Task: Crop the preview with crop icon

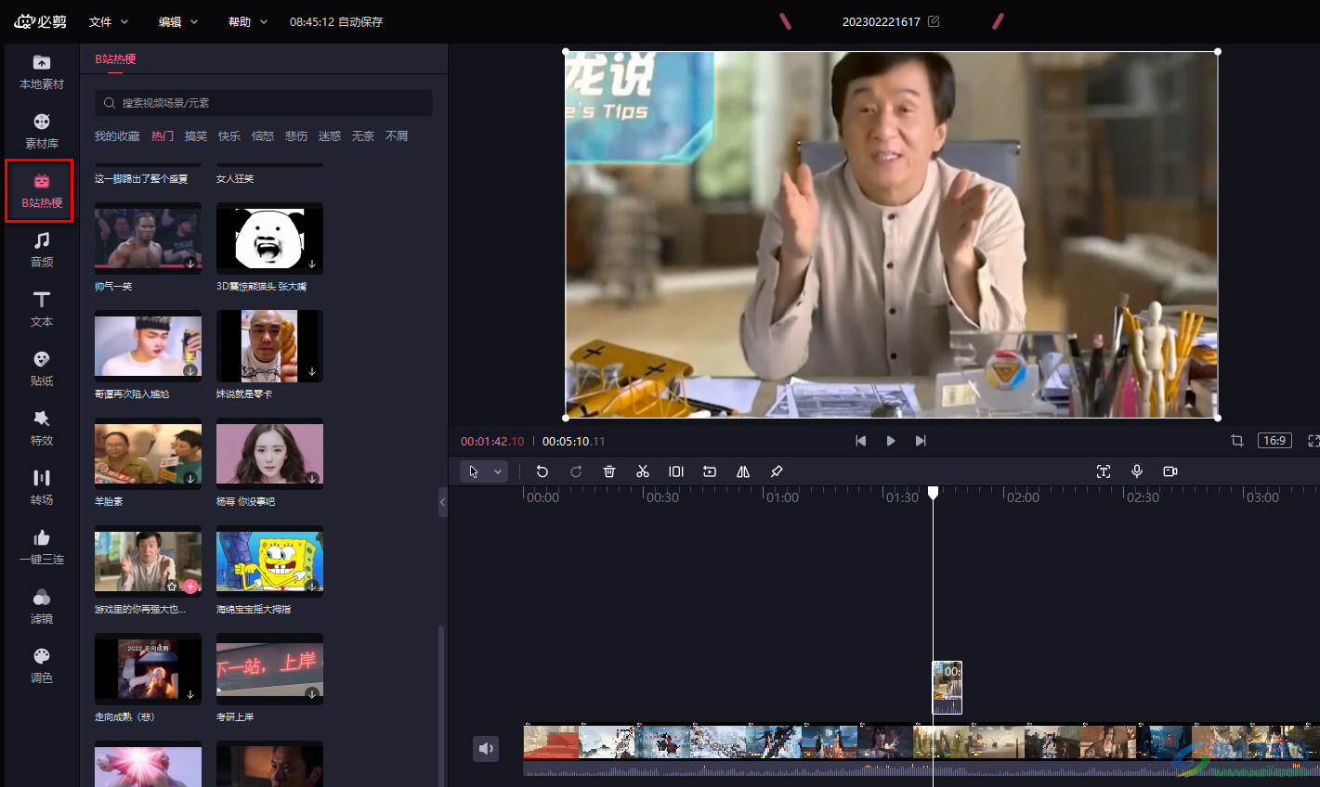Action: point(1237,441)
